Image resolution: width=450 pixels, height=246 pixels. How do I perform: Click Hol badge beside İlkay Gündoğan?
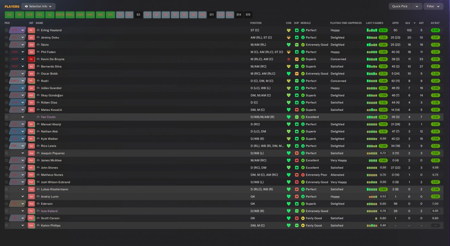(x=31, y=95)
